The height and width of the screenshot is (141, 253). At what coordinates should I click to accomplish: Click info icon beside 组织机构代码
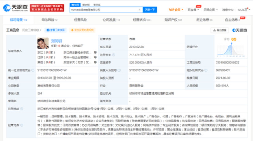[x=206, y=70]
